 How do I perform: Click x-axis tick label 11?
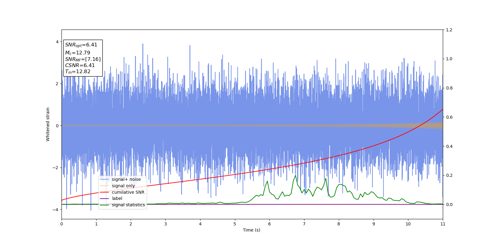[443, 224]
